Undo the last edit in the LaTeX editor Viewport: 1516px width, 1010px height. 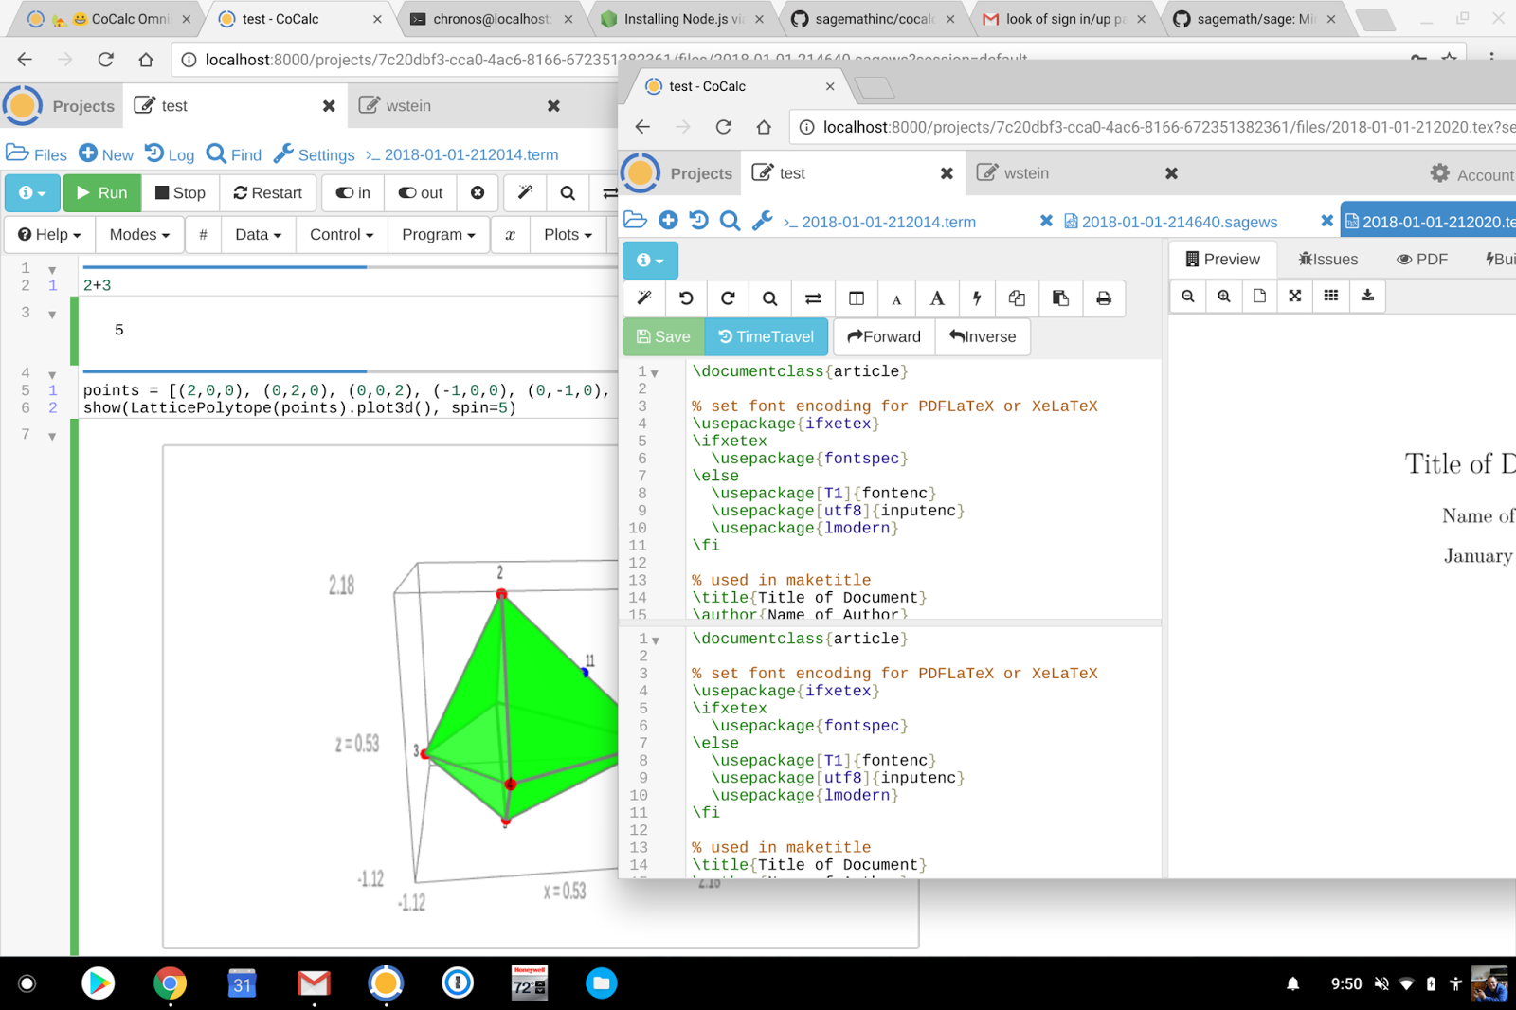[x=686, y=298]
